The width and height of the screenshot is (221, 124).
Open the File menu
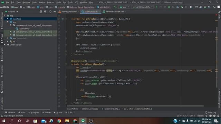coord(8,2)
